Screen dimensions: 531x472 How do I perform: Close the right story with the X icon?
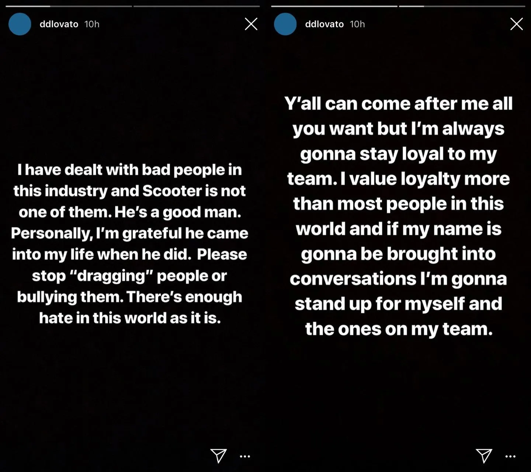(x=517, y=24)
